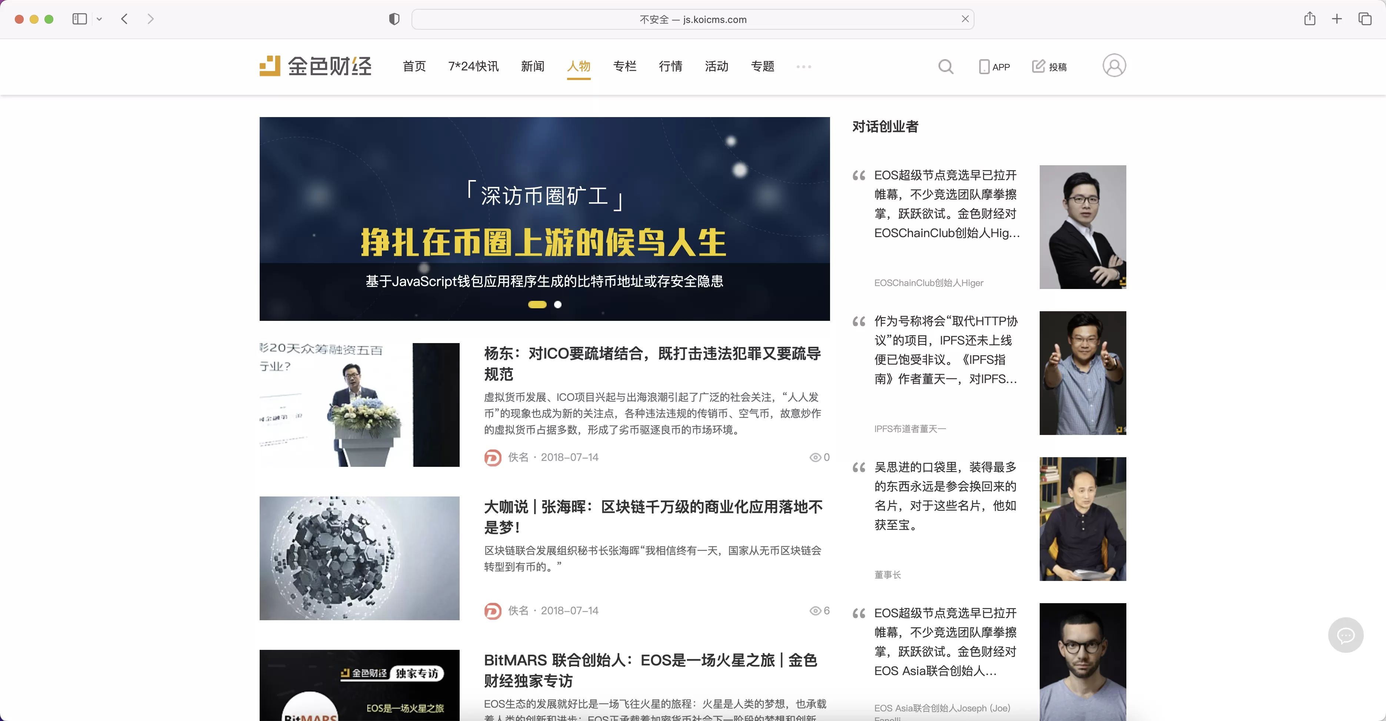The image size is (1386, 721).
Task: Click the js.koicms.com address bar
Action: (x=693, y=19)
